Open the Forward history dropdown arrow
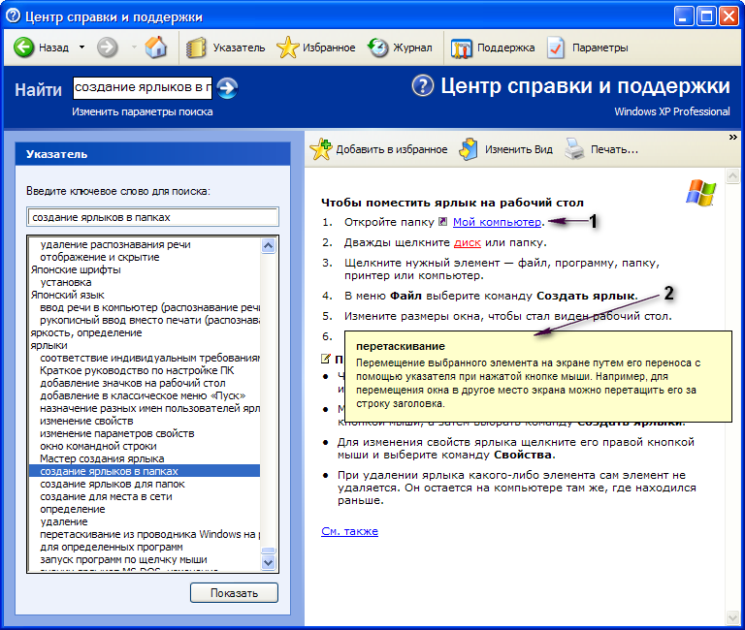 (134, 47)
